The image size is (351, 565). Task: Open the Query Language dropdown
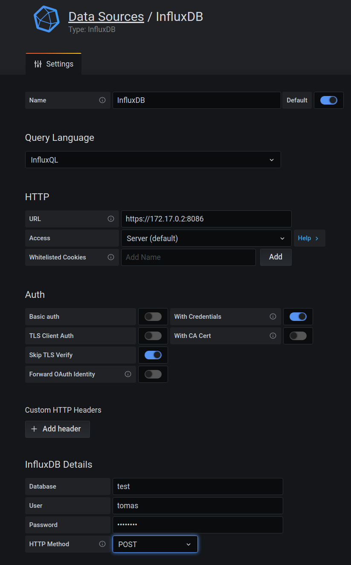(x=153, y=160)
